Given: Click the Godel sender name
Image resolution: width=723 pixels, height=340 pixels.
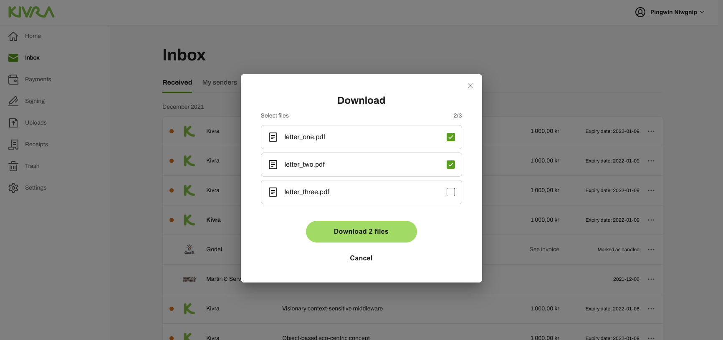Looking at the screenshot, I should pyautogui.click(x=214, y=250).
